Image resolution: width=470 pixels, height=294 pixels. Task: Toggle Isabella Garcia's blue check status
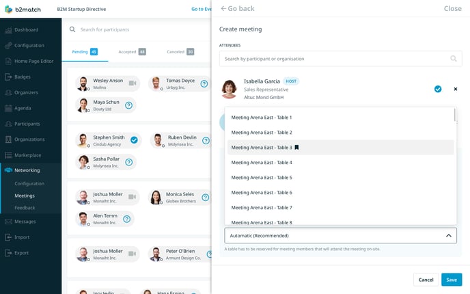click(438, 89)
